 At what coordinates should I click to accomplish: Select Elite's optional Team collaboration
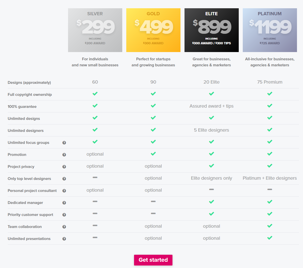(x=212, y=226)
